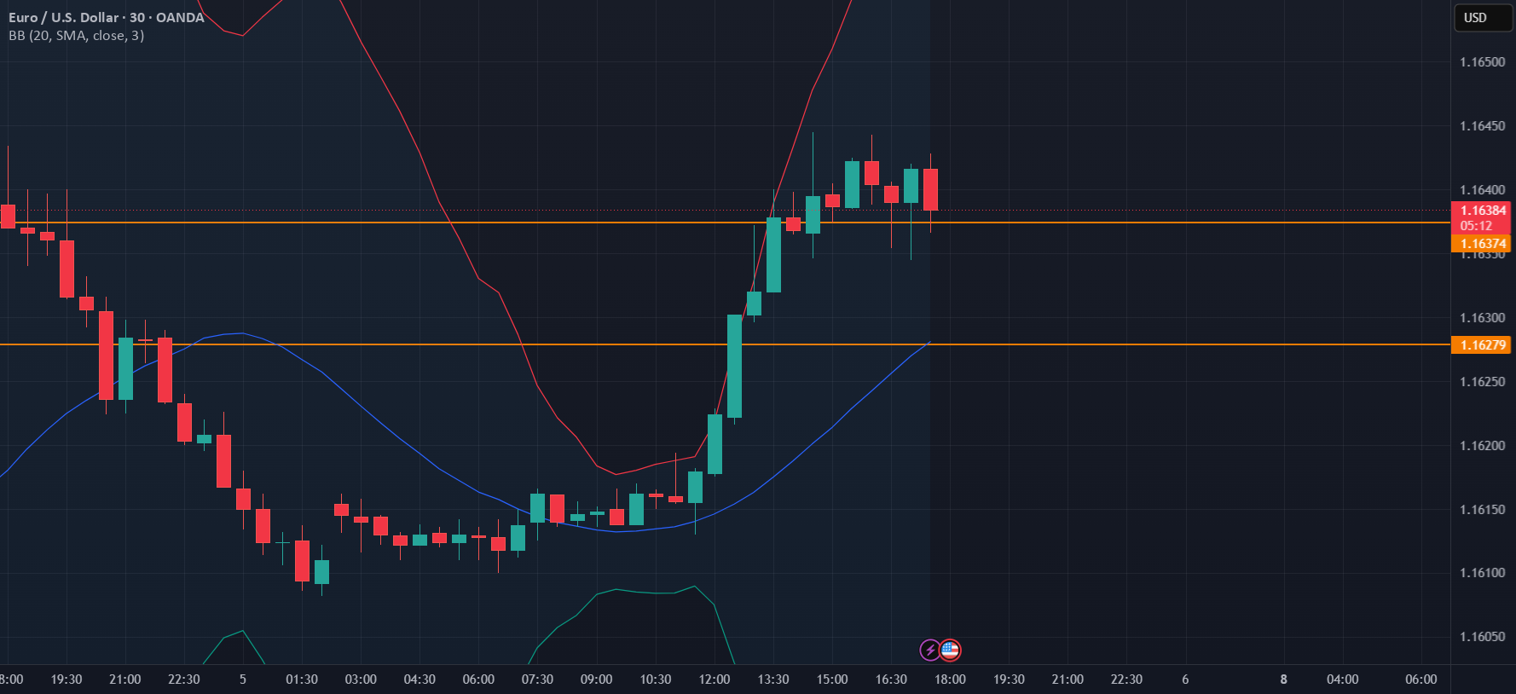The height and width of the screenshot is (694, 1516).
Task: Click the purple lightning event icon
Action: (x=930, y=651)
